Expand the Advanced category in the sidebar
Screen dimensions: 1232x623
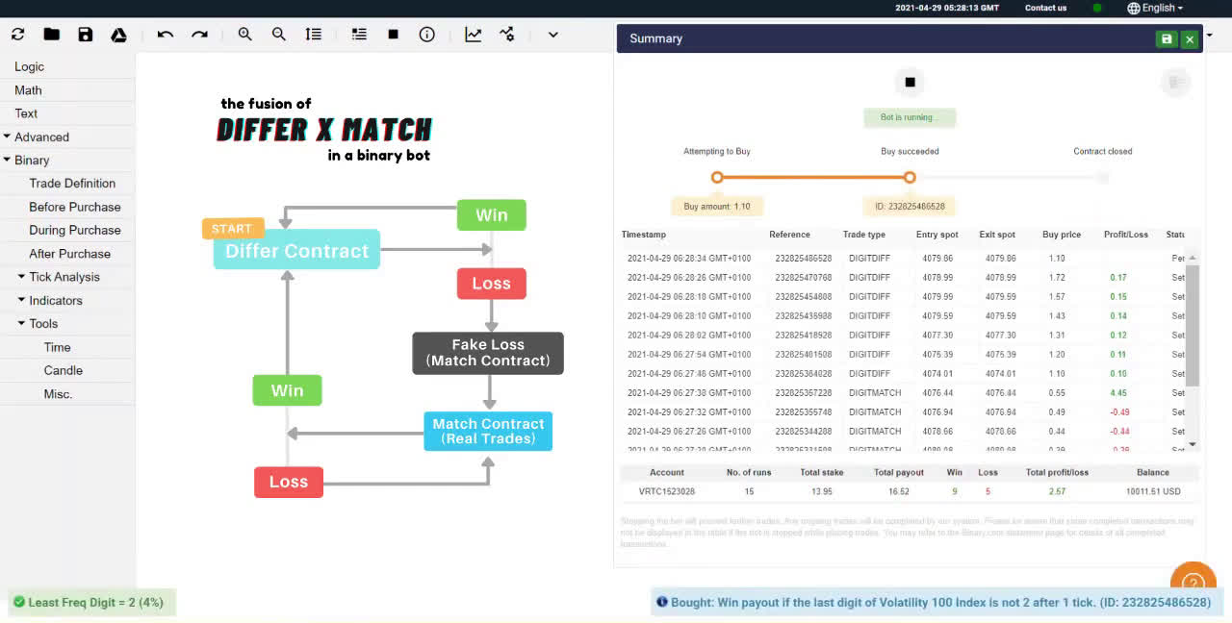point(39,137)
